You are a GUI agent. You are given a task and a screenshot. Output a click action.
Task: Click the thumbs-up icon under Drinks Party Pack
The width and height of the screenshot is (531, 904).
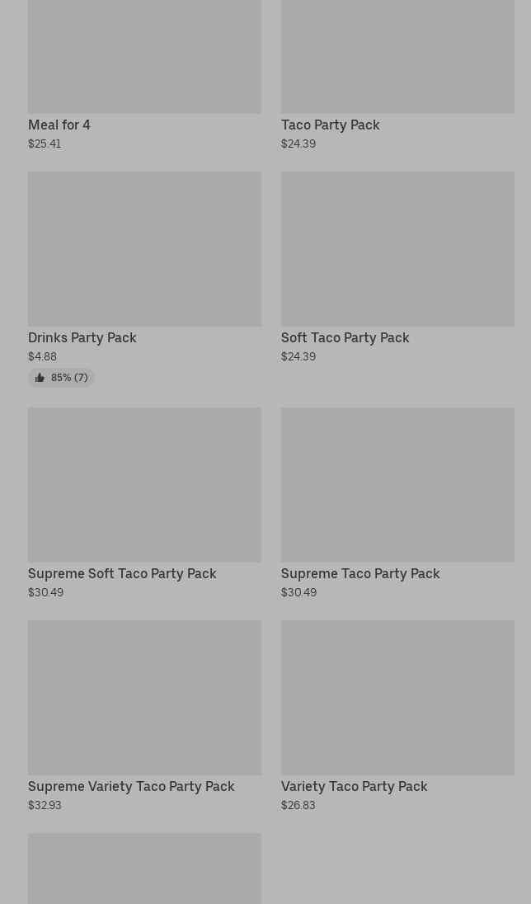coord(40,378)
